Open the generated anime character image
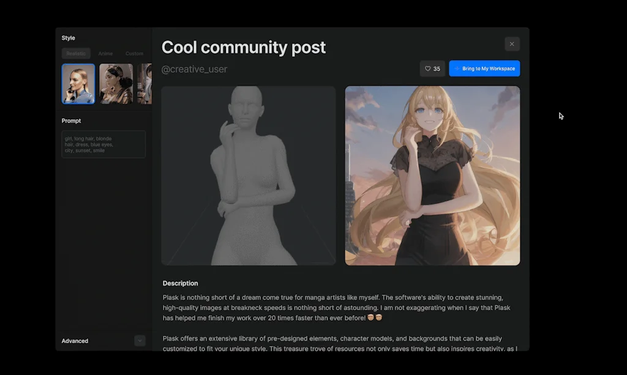Image resolution: width=627 pixels, height=375 pixels. click(x=432, y=176)
